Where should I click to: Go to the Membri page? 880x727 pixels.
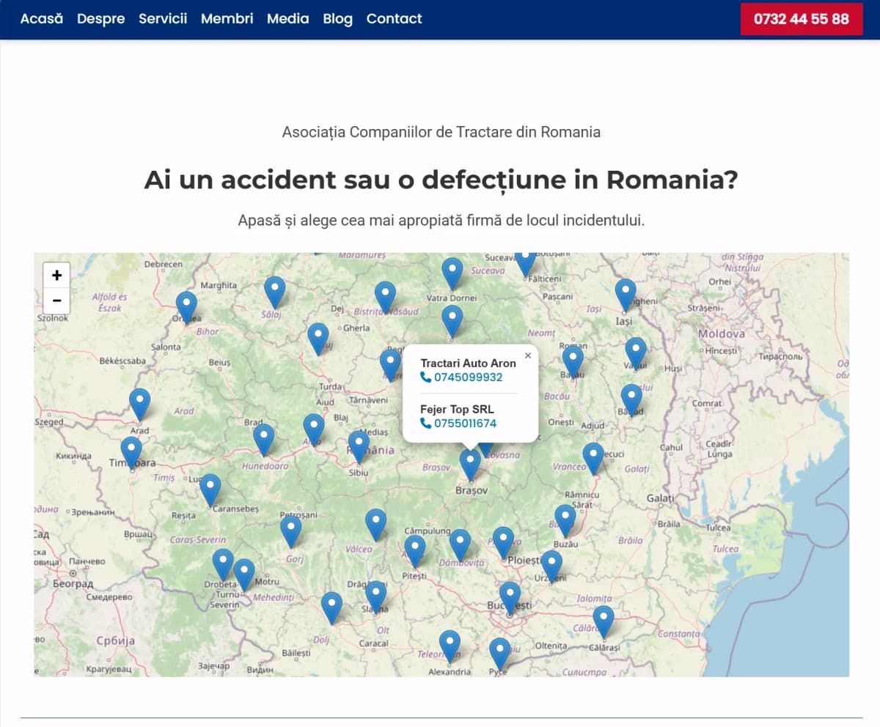[x=227, y=19]
